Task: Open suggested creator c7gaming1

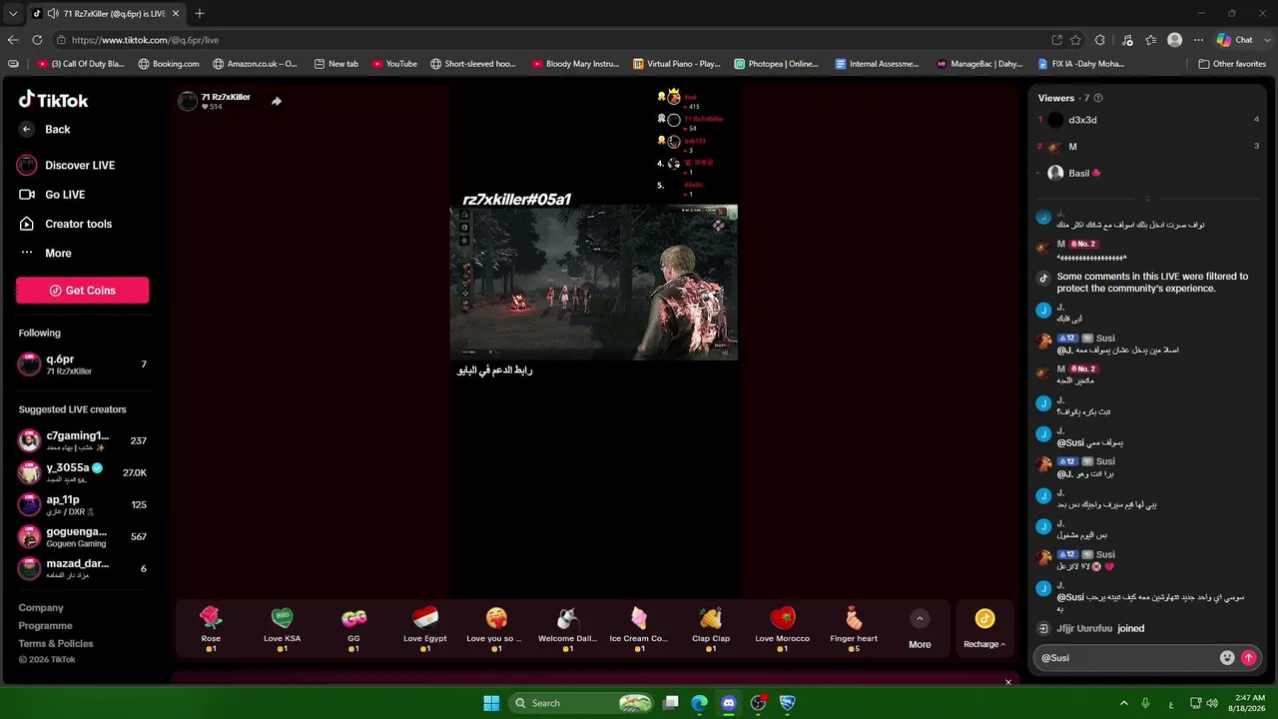Action: (83, 440)
